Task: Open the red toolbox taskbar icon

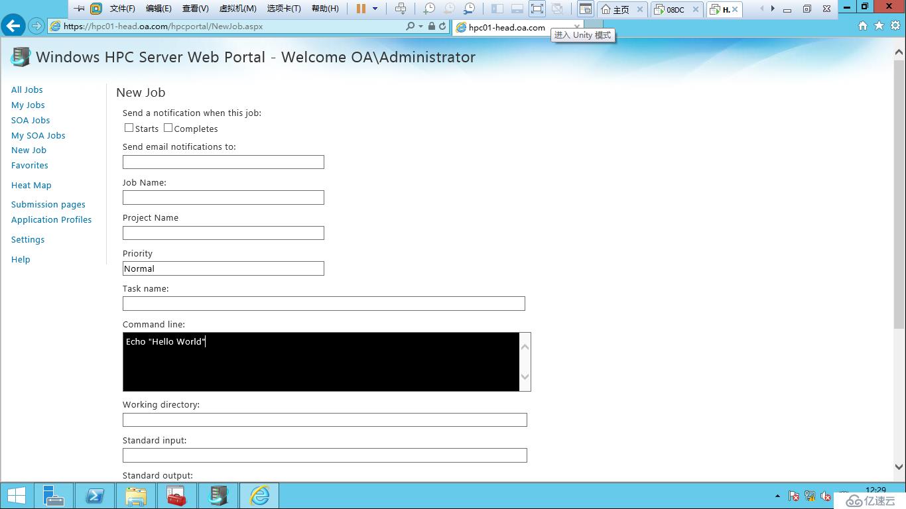Action: click(x=176, y=496)
